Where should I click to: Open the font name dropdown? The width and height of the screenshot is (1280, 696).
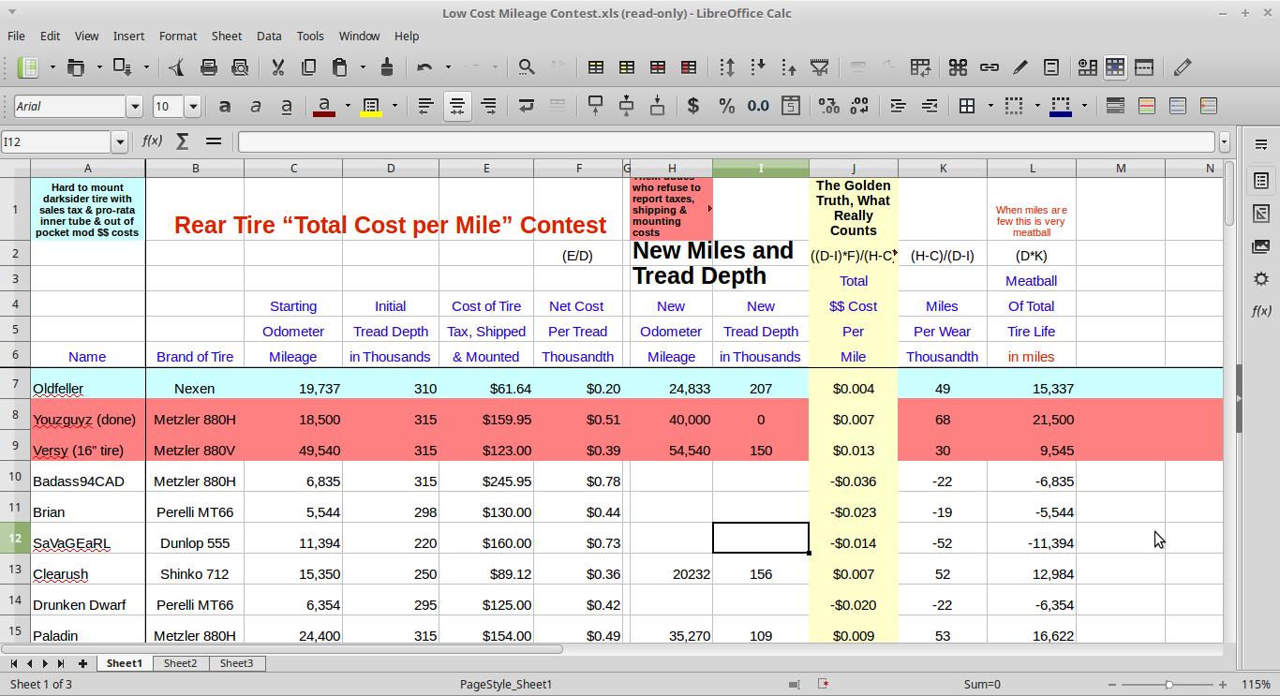point(134,106)
